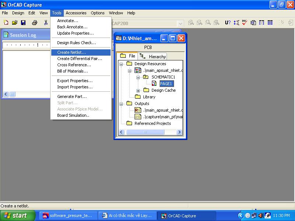Collapse the Design Resources folder
Viewport: 295px width, 221px height.
pyautogui.click(x=121, y=64)
